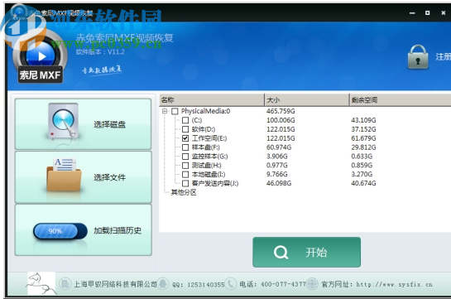Click size value 9.766G

click(277, 175)
